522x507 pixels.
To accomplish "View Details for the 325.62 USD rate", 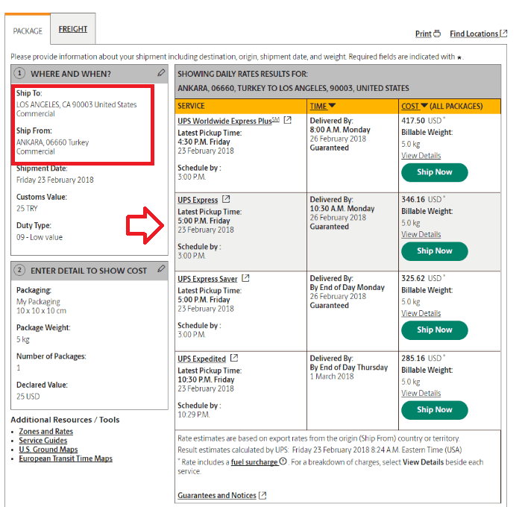I will (421, 313).
